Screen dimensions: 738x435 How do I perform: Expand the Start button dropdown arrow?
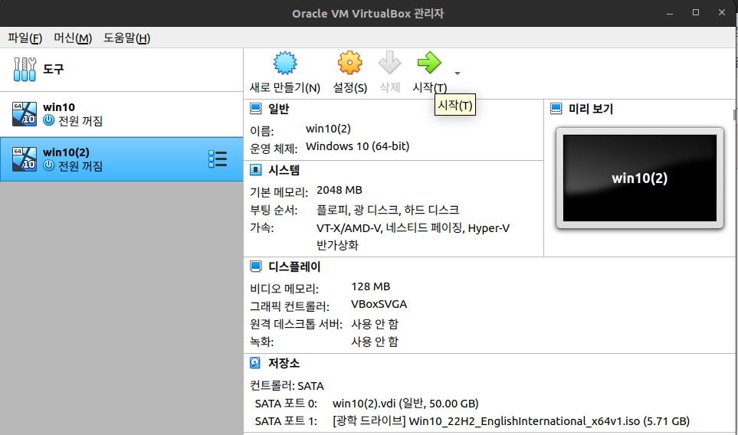pyautogui.click(x=458, y=74)
